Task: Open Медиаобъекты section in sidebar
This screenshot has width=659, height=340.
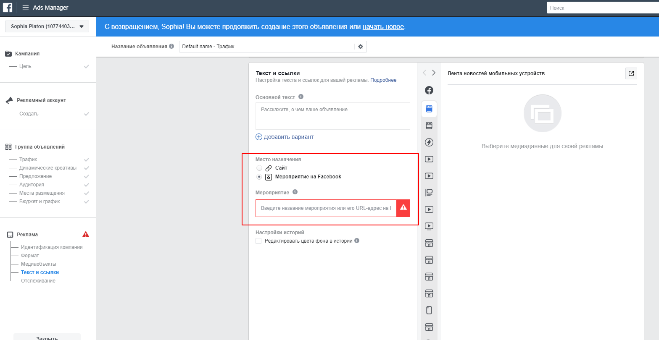Action: point(38,264)
